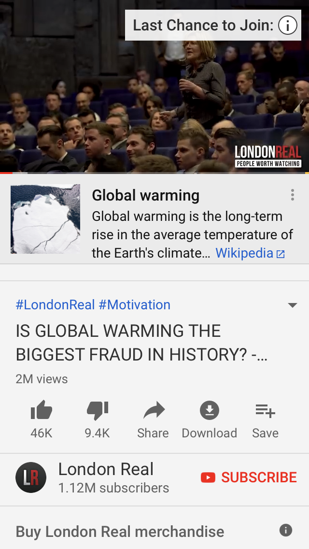Click the London Real watermark logo
This screenshot has width=309, height=549.
(268, 156)
